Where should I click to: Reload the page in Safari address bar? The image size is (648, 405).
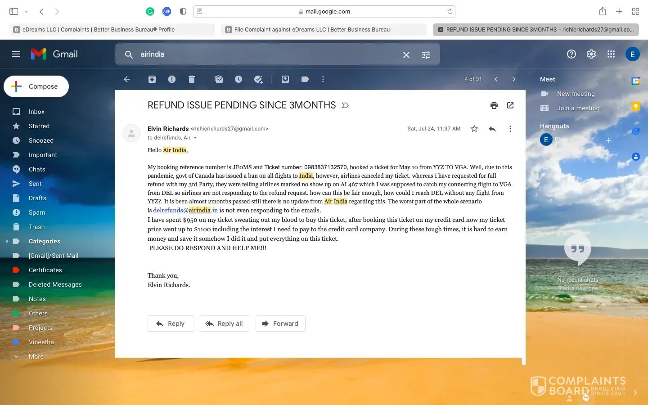(x=450, y=12)
